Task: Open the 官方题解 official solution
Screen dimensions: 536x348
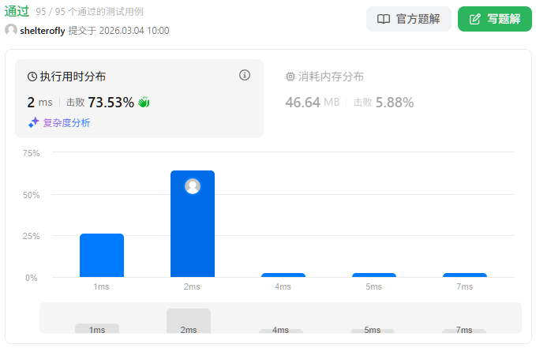Action: pos(408,19)
